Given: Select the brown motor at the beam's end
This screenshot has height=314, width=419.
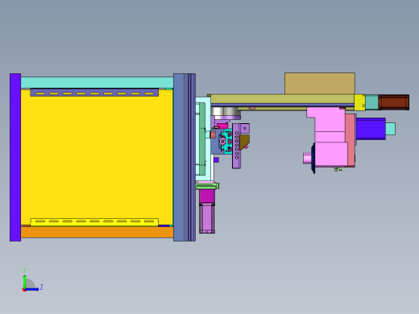Looking at the screenshot, I should click(x=394, y=102).
